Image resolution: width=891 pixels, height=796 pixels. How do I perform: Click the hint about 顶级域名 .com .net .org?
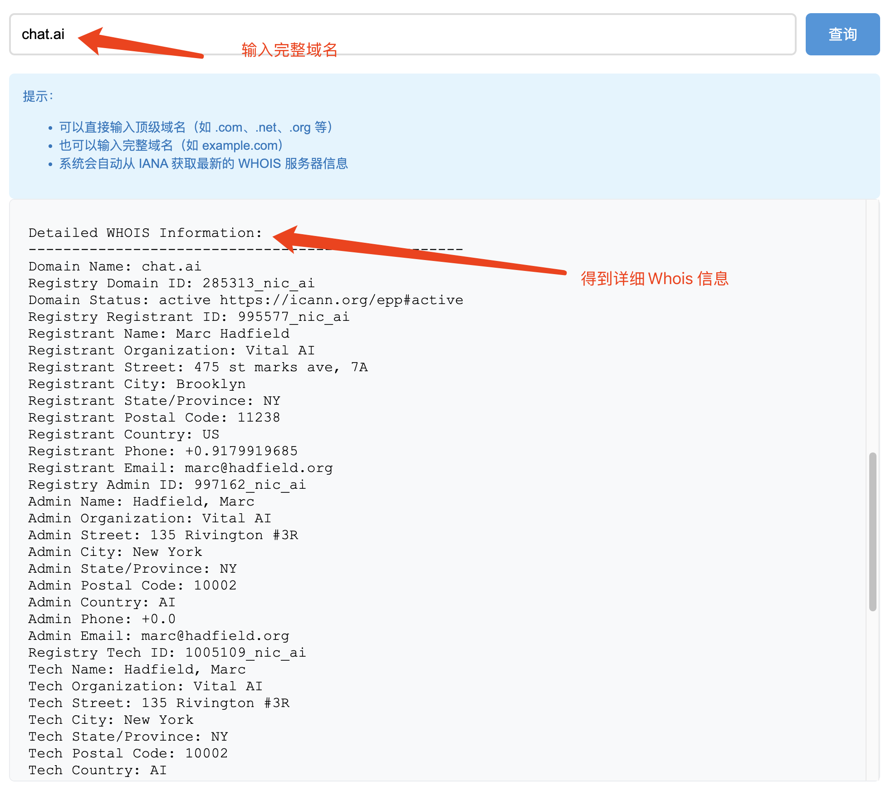(x=196, y=127)
